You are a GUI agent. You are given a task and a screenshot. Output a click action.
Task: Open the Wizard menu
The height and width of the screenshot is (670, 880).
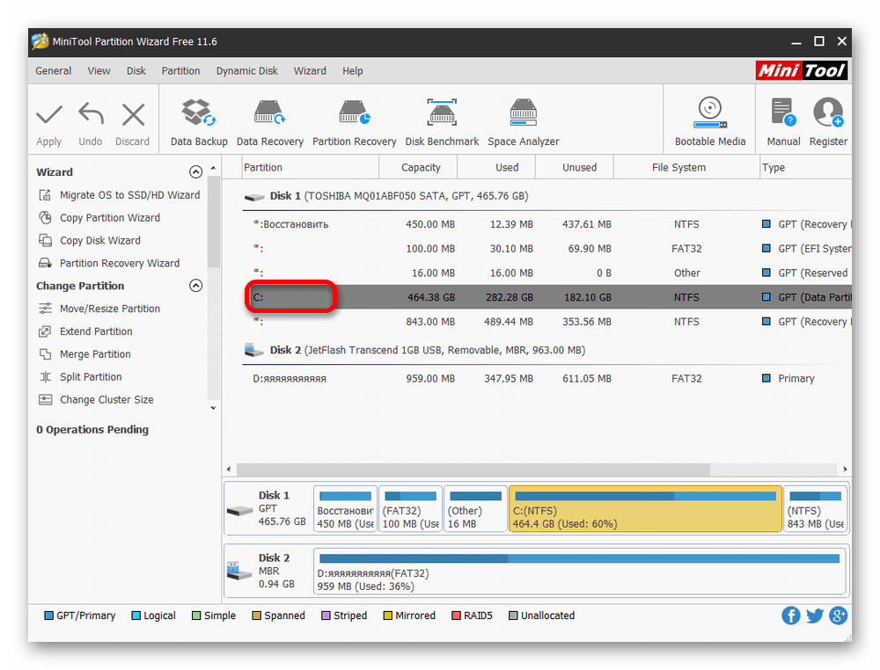pyautogui.click(x=310, y=71)
